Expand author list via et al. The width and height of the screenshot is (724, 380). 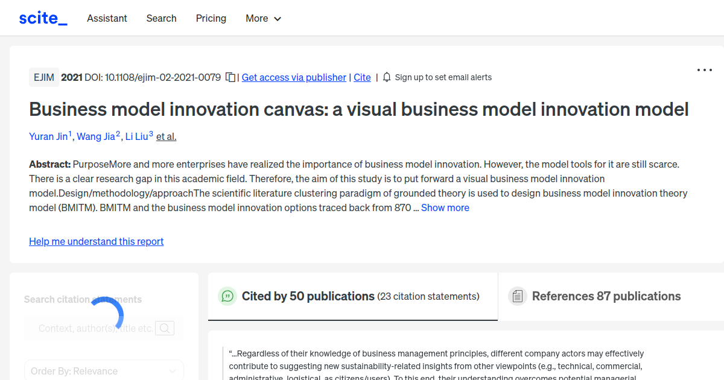(166, 136)
